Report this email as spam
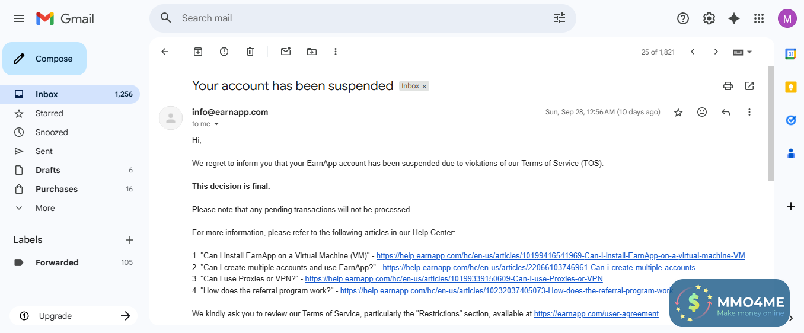 224,52
